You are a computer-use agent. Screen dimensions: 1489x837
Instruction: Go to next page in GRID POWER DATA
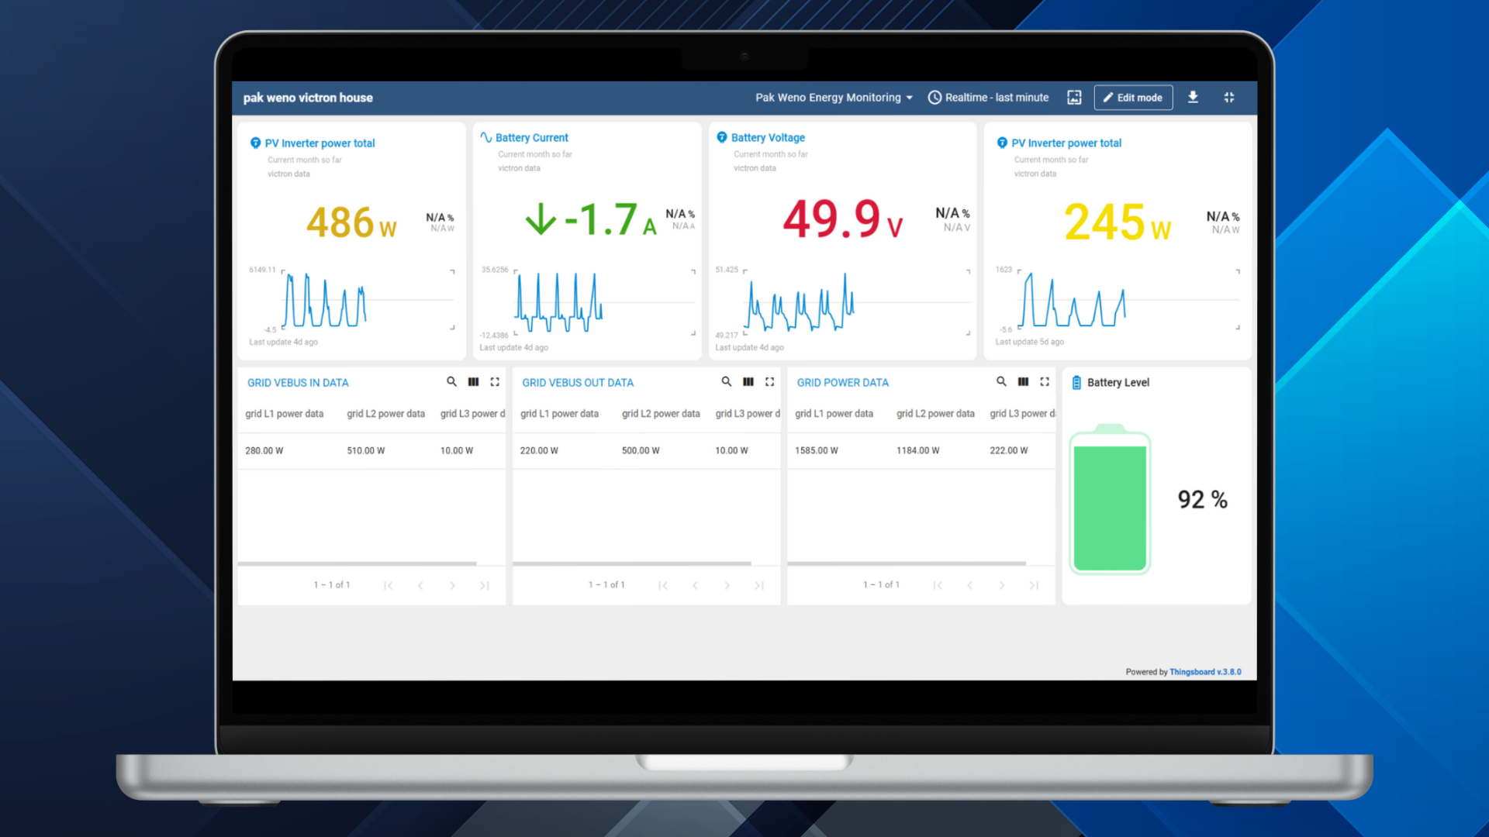click(x=1002, y=586)
